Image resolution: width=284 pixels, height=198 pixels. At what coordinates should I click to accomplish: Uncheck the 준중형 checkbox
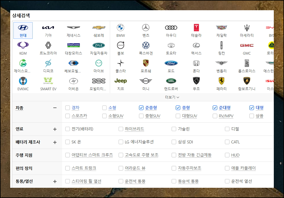[x=141, y=108]
